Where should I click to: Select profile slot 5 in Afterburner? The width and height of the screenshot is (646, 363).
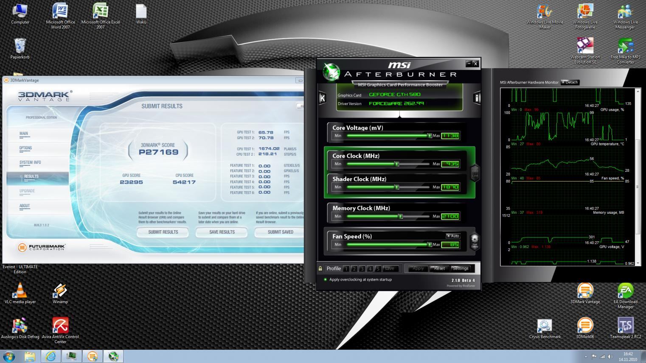[x=378, y=268]
